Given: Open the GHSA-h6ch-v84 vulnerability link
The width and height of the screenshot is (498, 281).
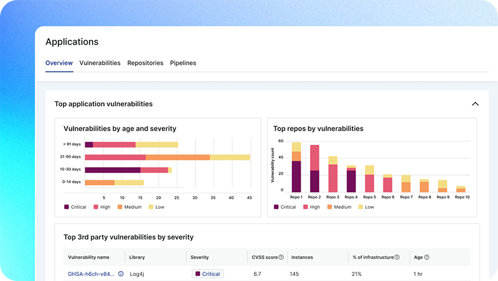Looking at the screenshot, I should coord(92,274).
